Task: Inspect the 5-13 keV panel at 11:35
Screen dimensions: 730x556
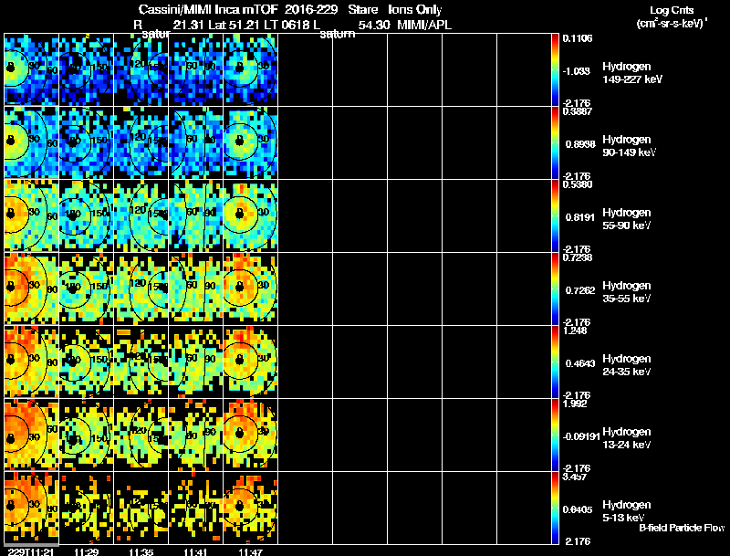Action: 141,508
